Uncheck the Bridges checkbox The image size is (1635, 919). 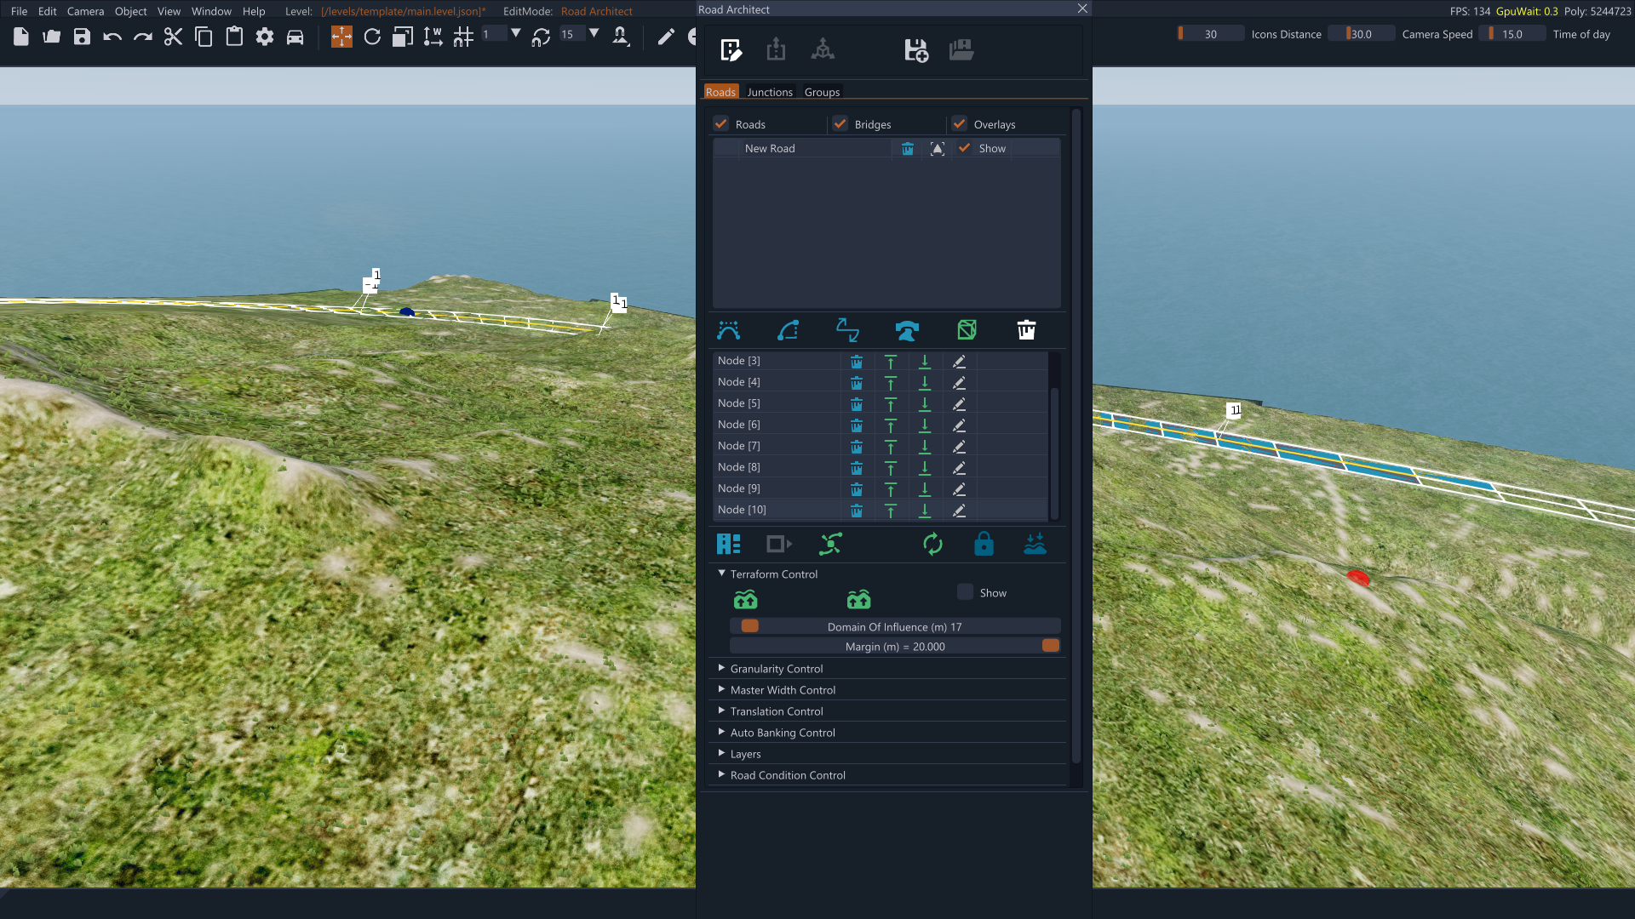click(x=840, y=124)
